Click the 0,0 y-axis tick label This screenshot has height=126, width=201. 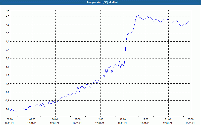(8, 92)
